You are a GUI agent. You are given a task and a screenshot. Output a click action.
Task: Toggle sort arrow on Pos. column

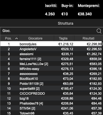16,38
